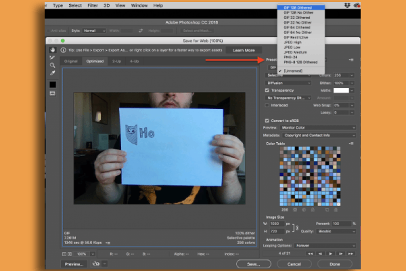Select the Zoom magnifier tool
406x271 pixels.
[x=53, y=65]
